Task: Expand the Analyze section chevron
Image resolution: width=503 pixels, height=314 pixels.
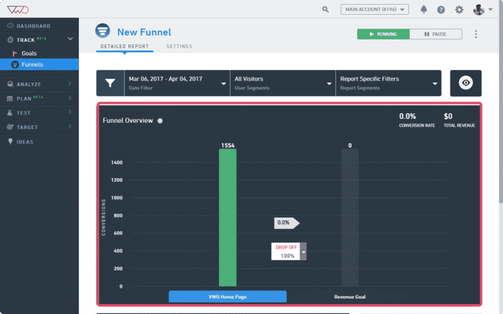Action: pos(70,84)
